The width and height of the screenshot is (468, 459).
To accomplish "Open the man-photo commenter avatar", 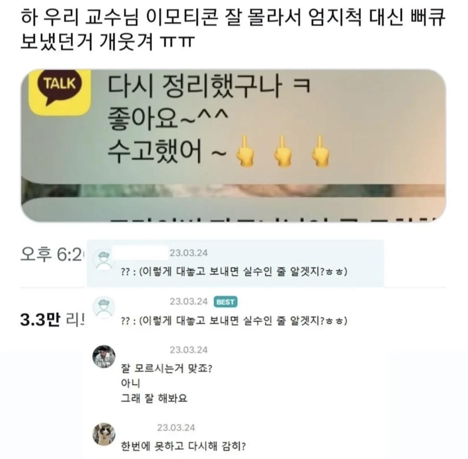I will 104,357.
